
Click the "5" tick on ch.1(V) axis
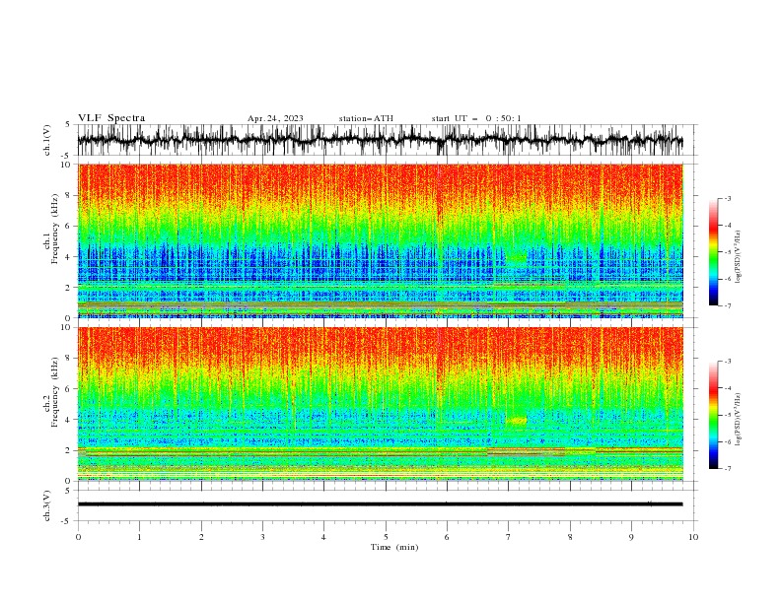[x=67, y=124]
